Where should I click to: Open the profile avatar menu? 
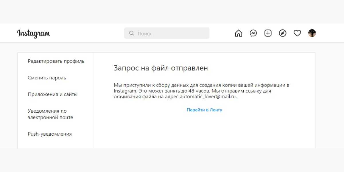coord(312,33)
